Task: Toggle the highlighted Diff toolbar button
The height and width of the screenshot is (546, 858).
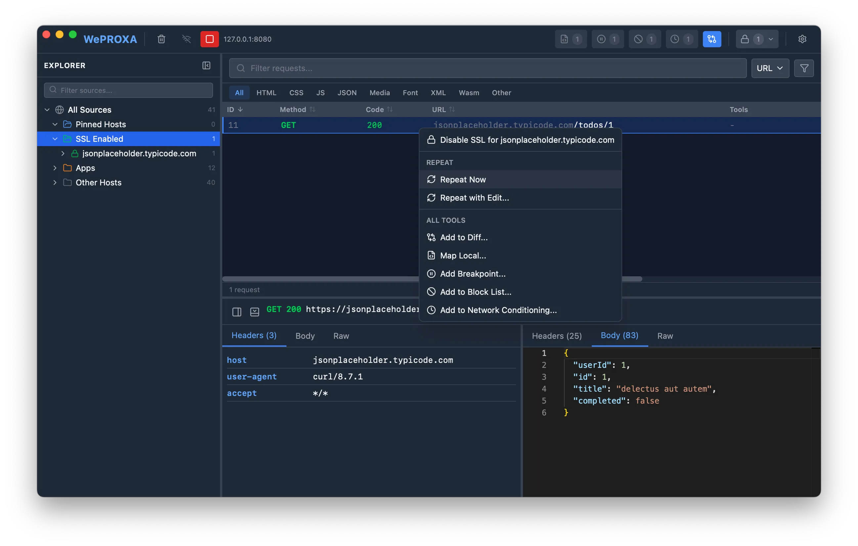Action: tap(711, 39)
